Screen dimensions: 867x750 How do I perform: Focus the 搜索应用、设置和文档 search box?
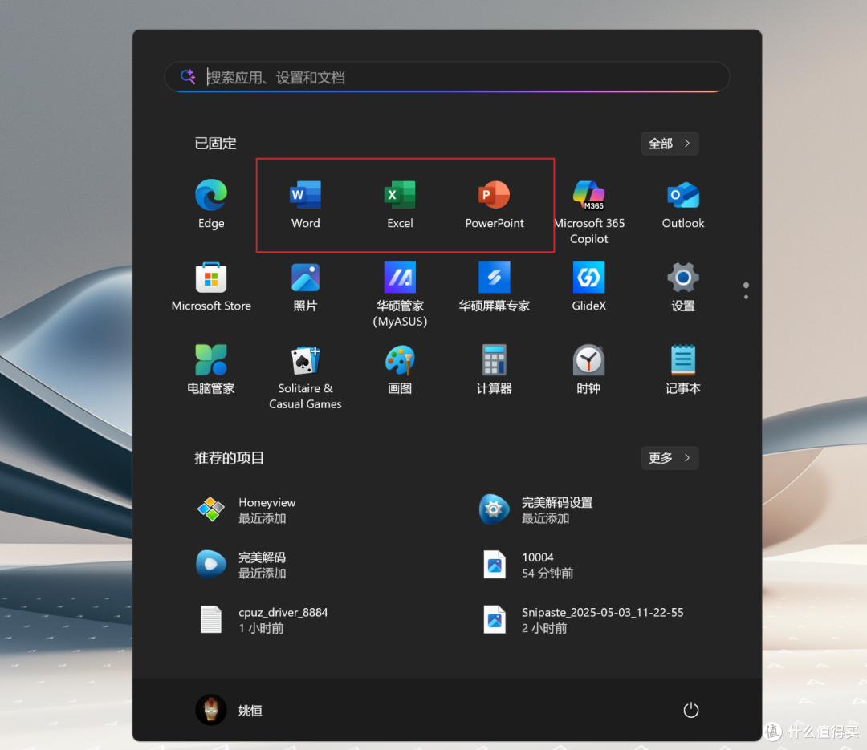pyautogui.click(x=447, y=77)
